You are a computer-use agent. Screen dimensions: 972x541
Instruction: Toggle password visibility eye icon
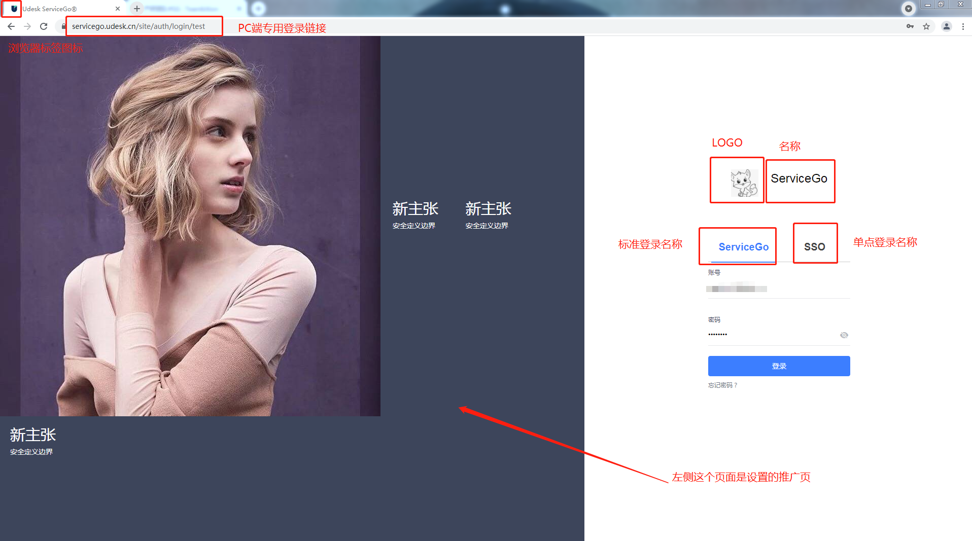coord(844,335)
